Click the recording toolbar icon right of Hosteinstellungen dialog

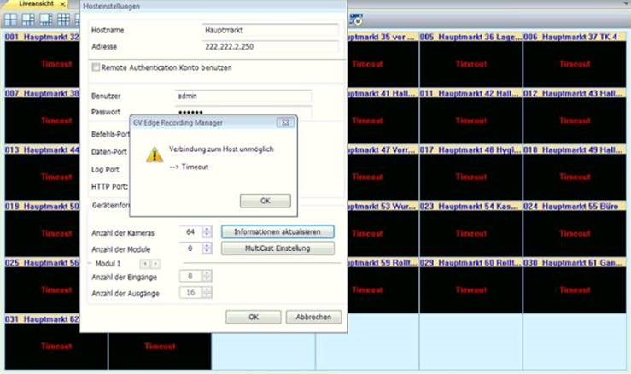356,19
